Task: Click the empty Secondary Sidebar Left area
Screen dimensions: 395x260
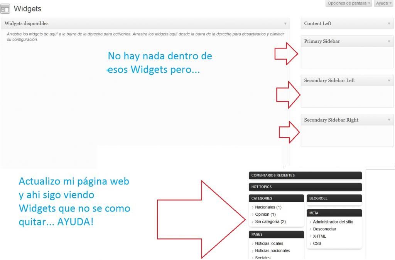Action: 347,97
